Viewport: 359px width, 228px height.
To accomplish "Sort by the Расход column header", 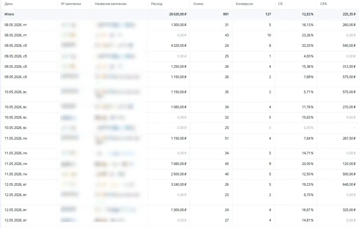I will (x=157, y=4).
